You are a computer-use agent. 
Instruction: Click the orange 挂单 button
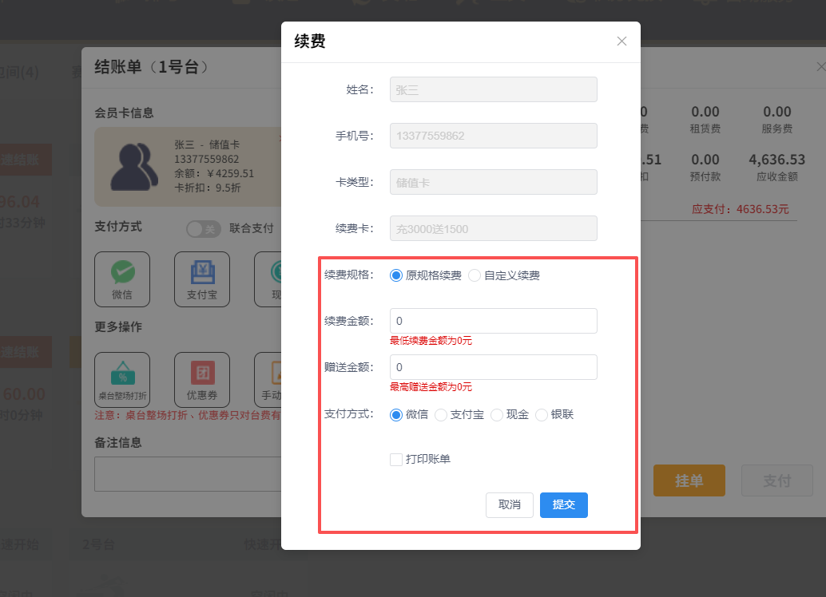point(689,480)
